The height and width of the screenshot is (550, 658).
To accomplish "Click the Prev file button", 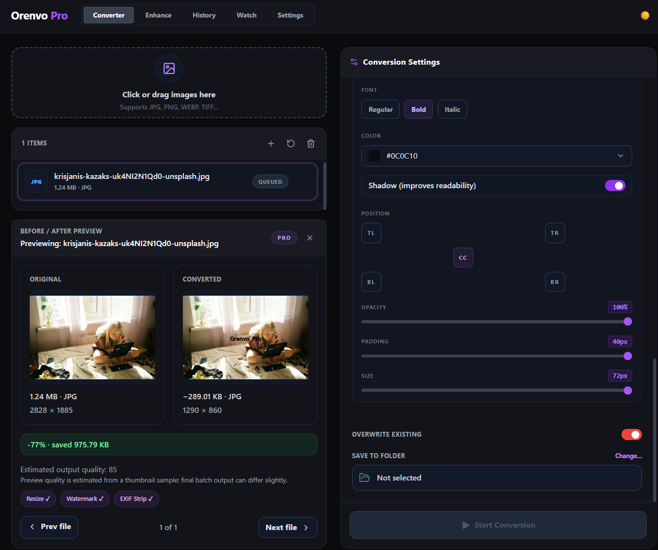I will pyautogui.click(x=49, y=527).
